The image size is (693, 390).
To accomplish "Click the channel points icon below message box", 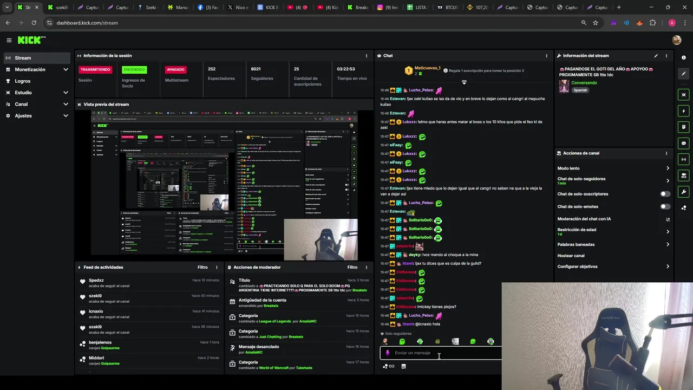I will coord(388,366).
